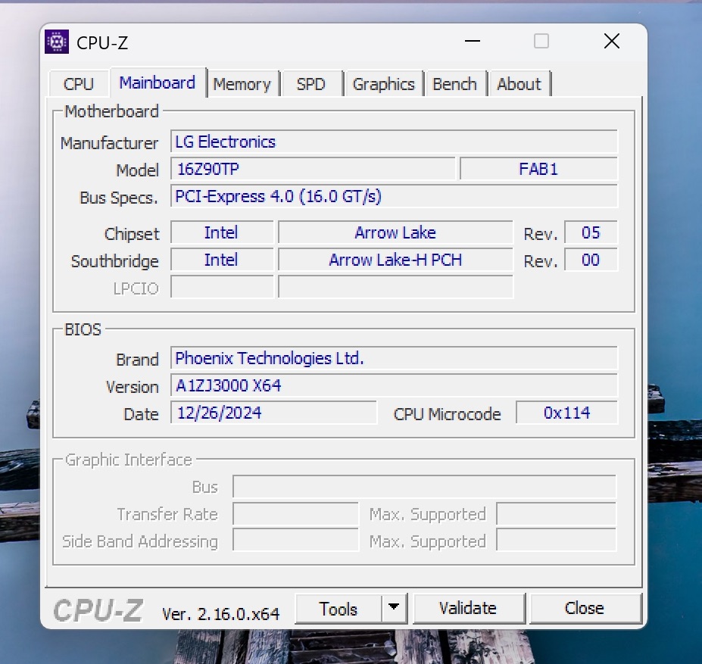Click the BIOS Brand Phoenix Technologies field

point(394,359)
